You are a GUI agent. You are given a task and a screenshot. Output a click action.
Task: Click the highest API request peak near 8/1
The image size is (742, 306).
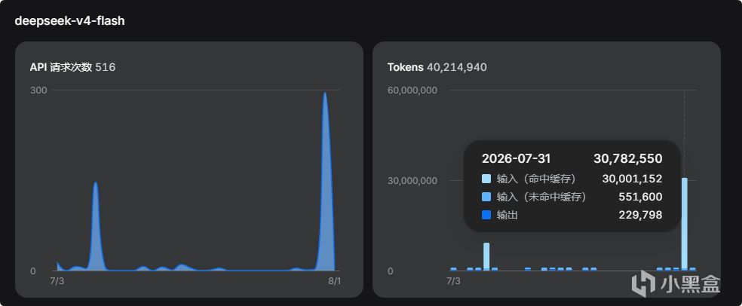[324, 181]
